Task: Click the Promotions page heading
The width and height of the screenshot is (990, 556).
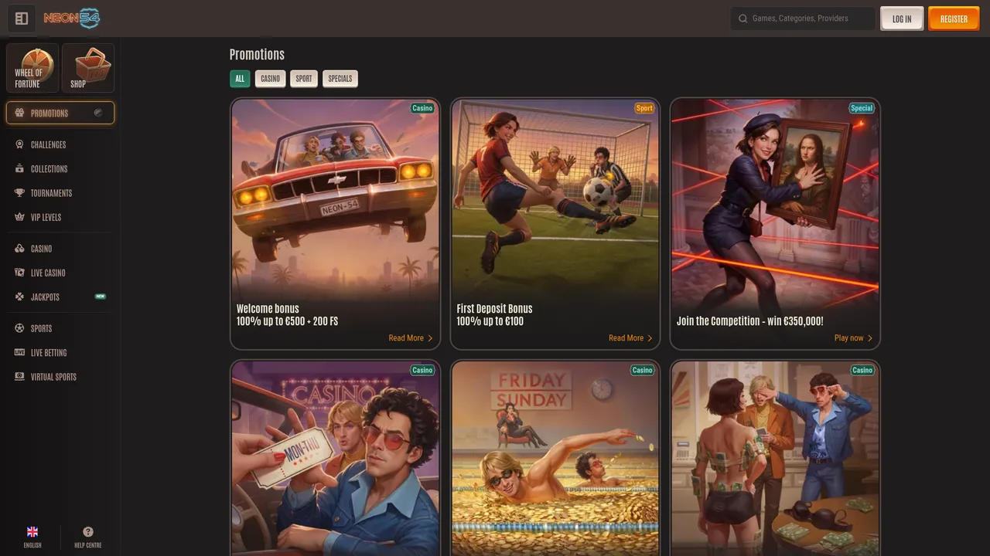Action: 257,54
